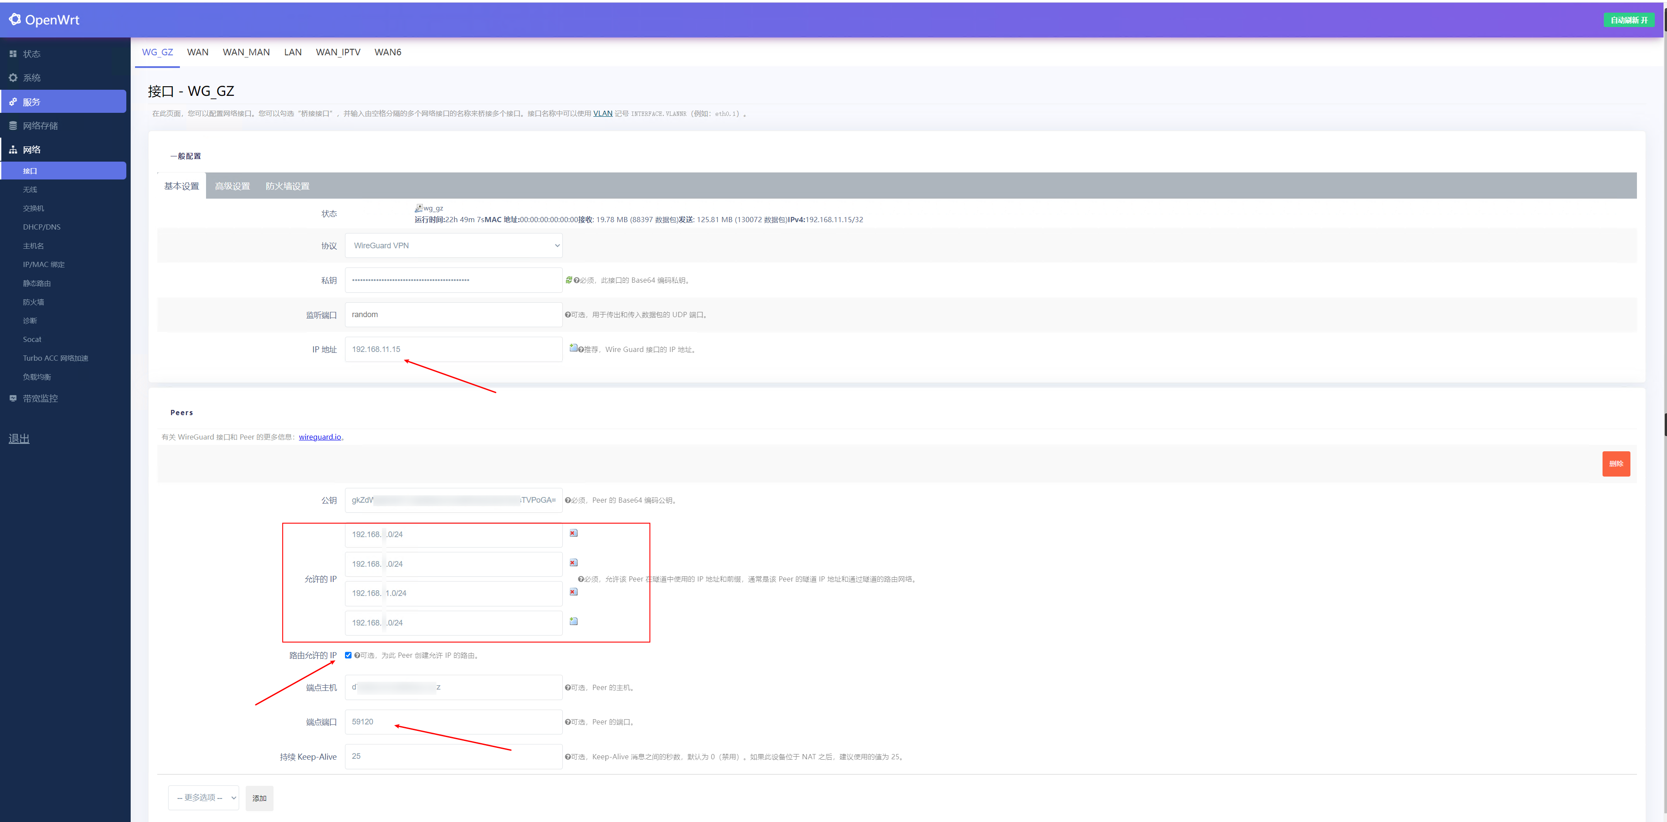Open the wireguard.io link
This screenshot has height=822, width=1667.
(x=319, y=437)
